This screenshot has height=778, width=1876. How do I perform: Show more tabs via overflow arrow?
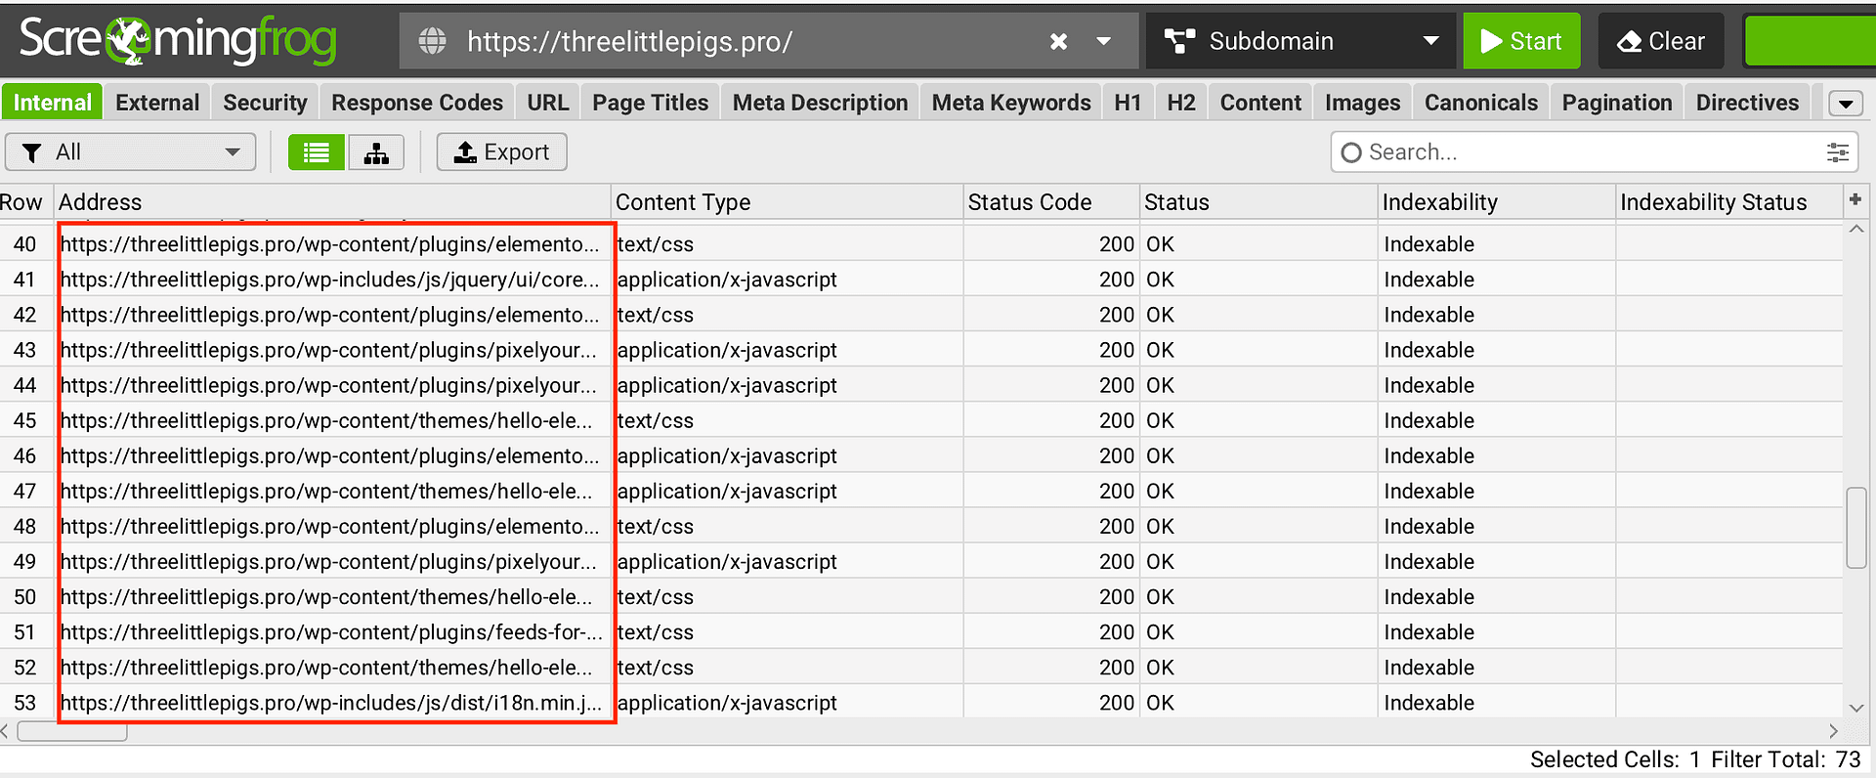[1845, 104]
